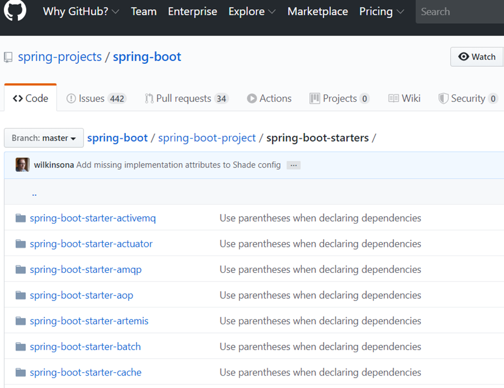Open the spring-boot-starter-aop folder

[x=82, y=295]
